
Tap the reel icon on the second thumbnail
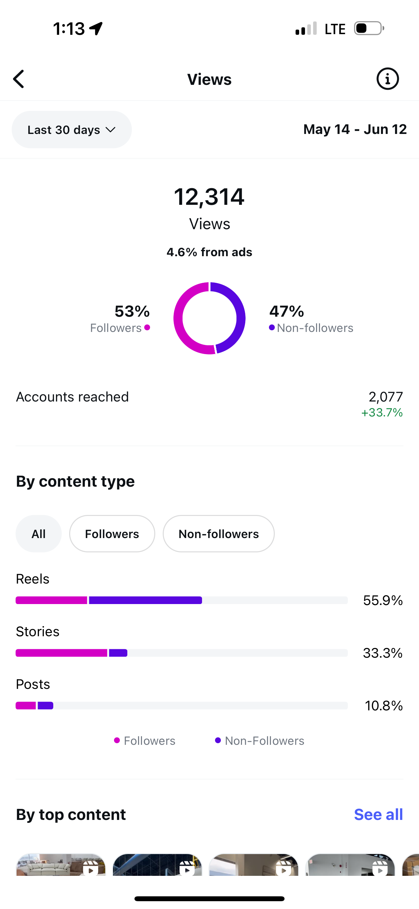tap(187, 869)
